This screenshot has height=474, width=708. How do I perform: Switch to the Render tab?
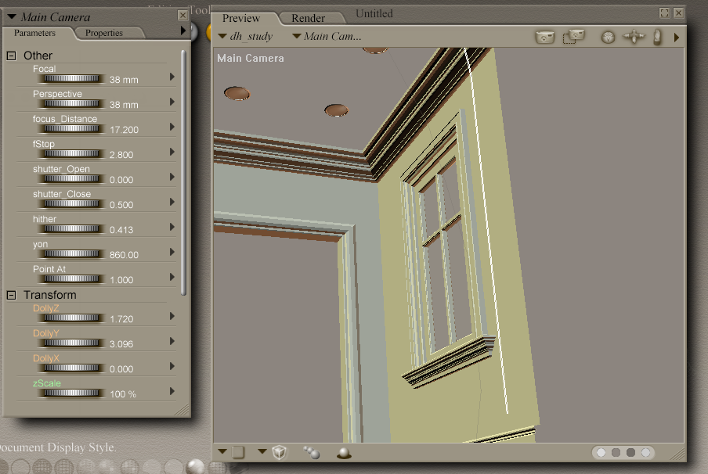(x=308, y=18)
